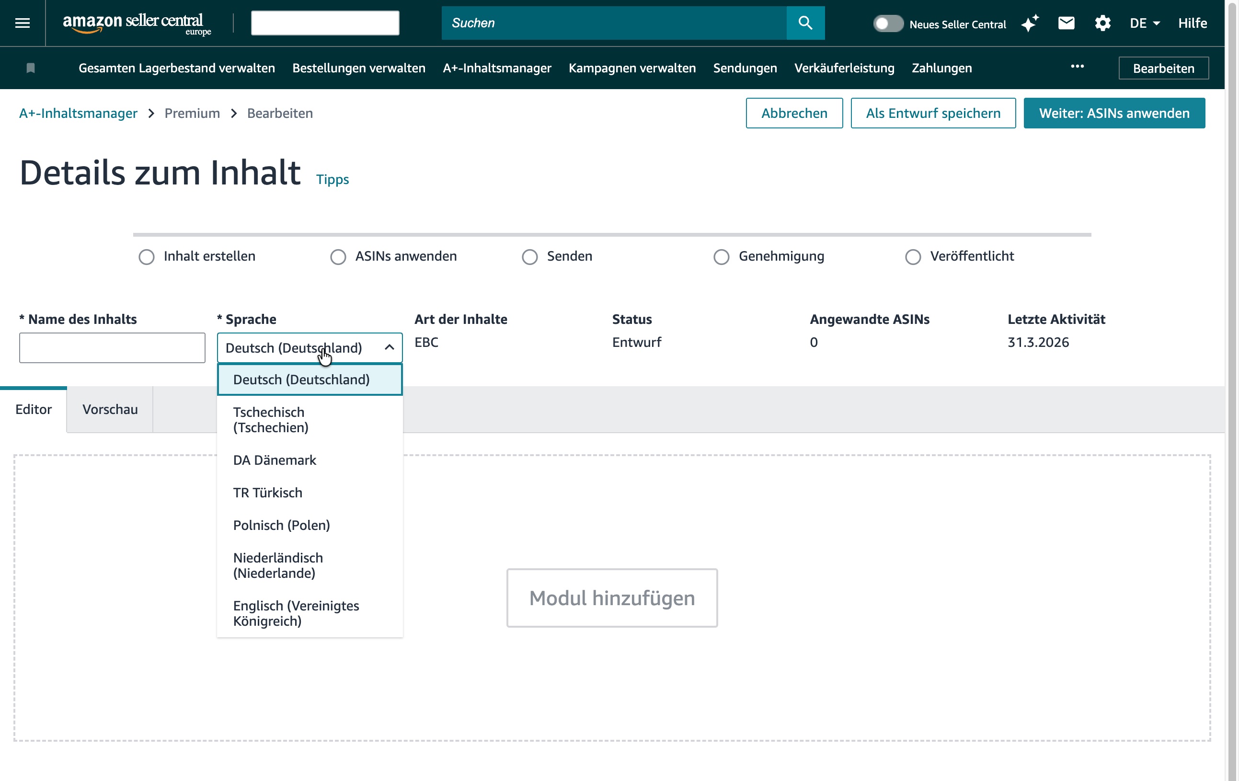The image size is (1239, 781).
Task: Click the Premium breadcrumb
Action: (192, 113)
